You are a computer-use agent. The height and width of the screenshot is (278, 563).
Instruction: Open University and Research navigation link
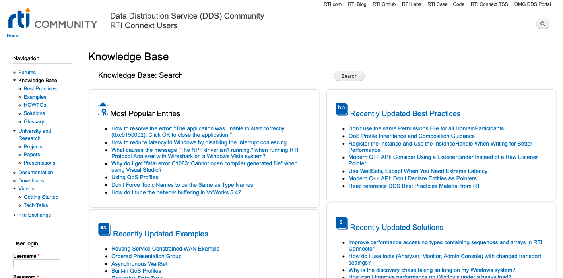(x=35, y=135)
